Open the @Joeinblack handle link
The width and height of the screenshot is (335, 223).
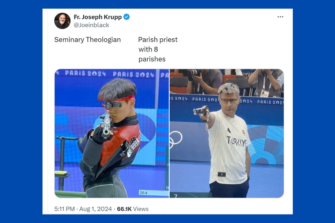91,25
